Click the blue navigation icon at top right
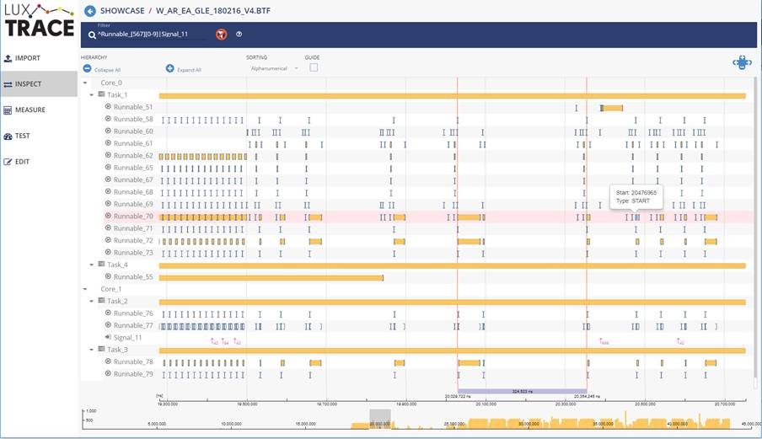The height and width of the screenshot is (439, 762). click(x=741, y=62)
